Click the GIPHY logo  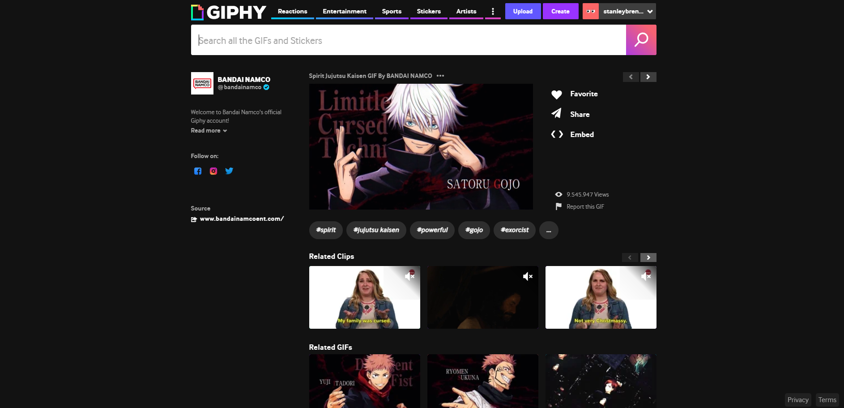coord(229,12)
